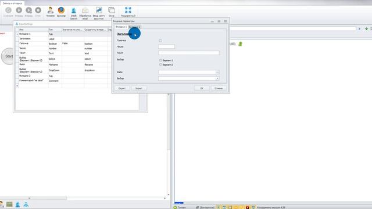Click the 'False' default value cell
This screenshot has height=209, width=372.
point(73,44)
